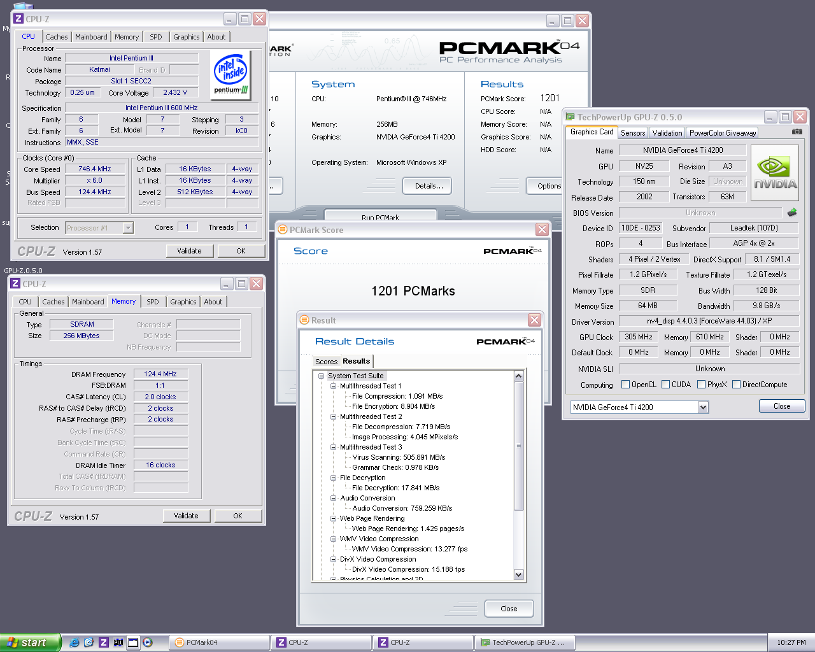Image resolution: width=815 pixels, height=652 pixels.
Task: Select Audio Conversion: 759.259 KB/s row
Action: pyautogui.click(x=402, y=508)
